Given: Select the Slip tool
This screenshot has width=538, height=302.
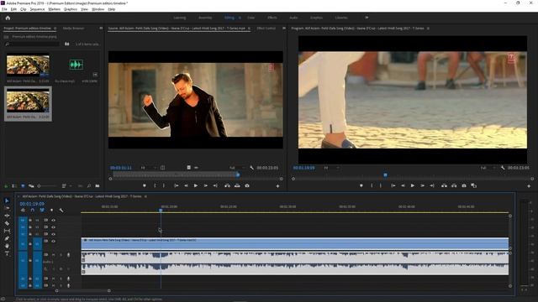Looking at the screenshot, I should pos(7,231).
